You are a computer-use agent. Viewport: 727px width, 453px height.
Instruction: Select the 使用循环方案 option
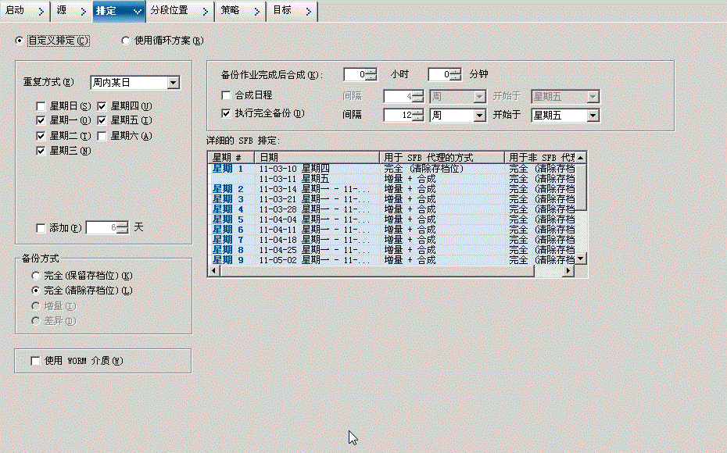click(125, 40)
